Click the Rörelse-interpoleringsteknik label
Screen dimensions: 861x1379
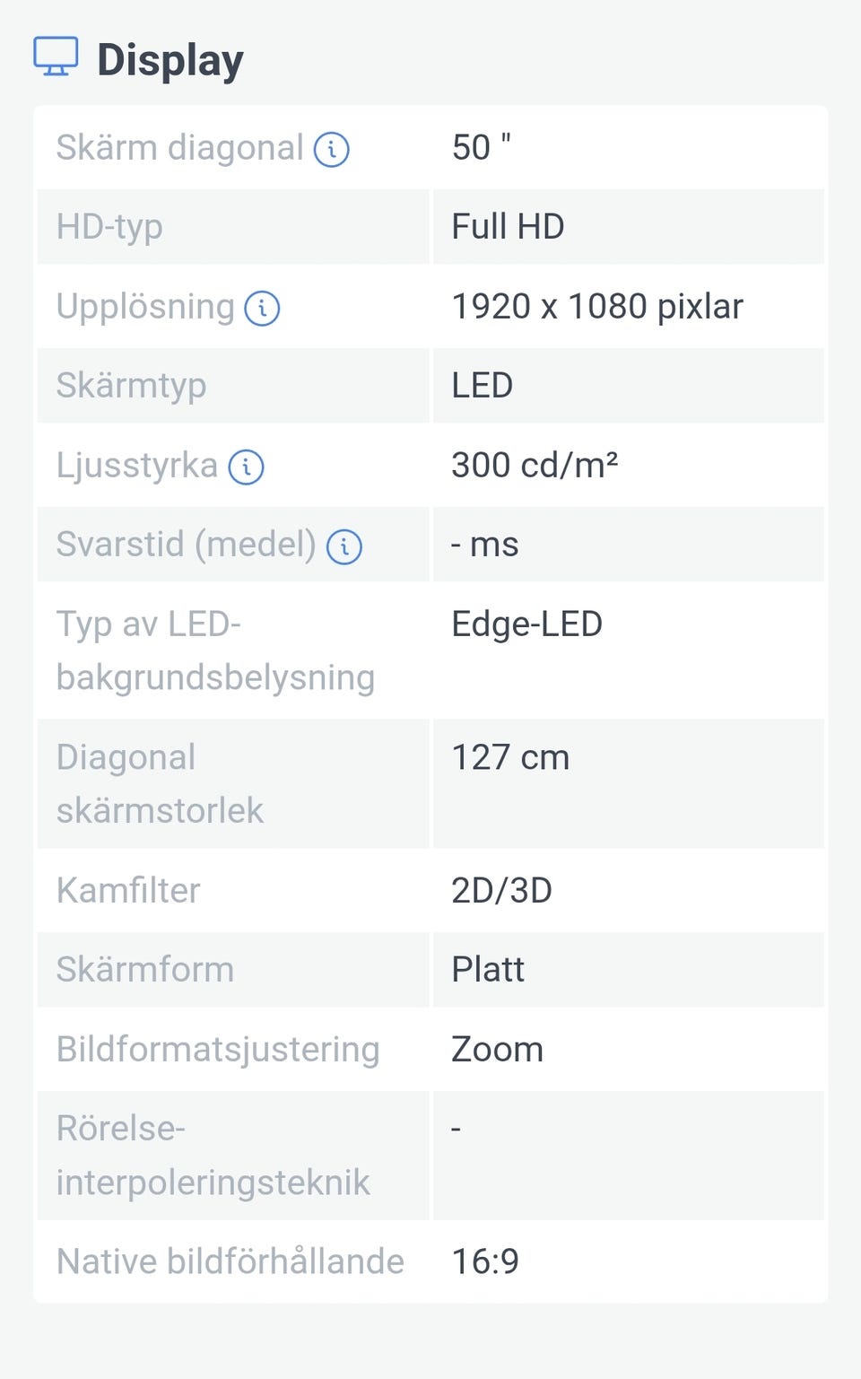[213, 1156]
